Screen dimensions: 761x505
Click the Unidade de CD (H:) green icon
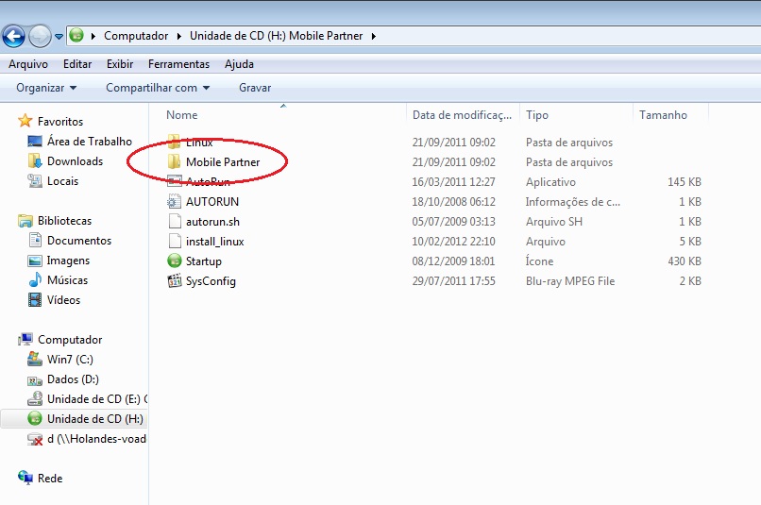[x=34, y=418]
